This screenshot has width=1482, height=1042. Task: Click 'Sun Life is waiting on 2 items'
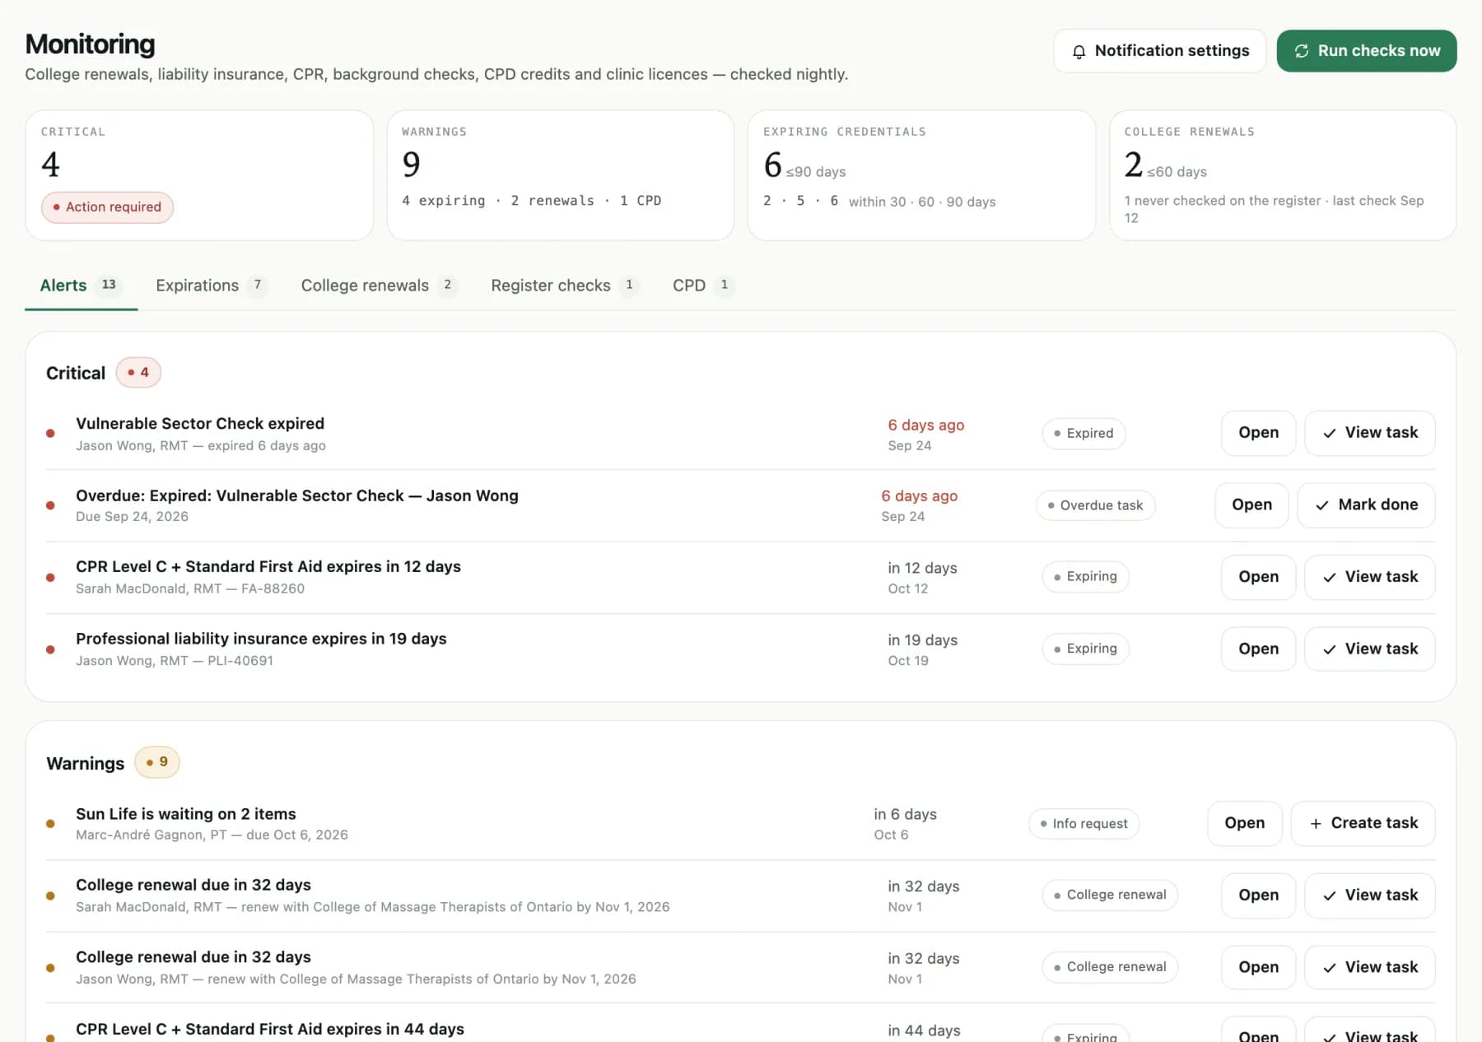click(186, 815)
